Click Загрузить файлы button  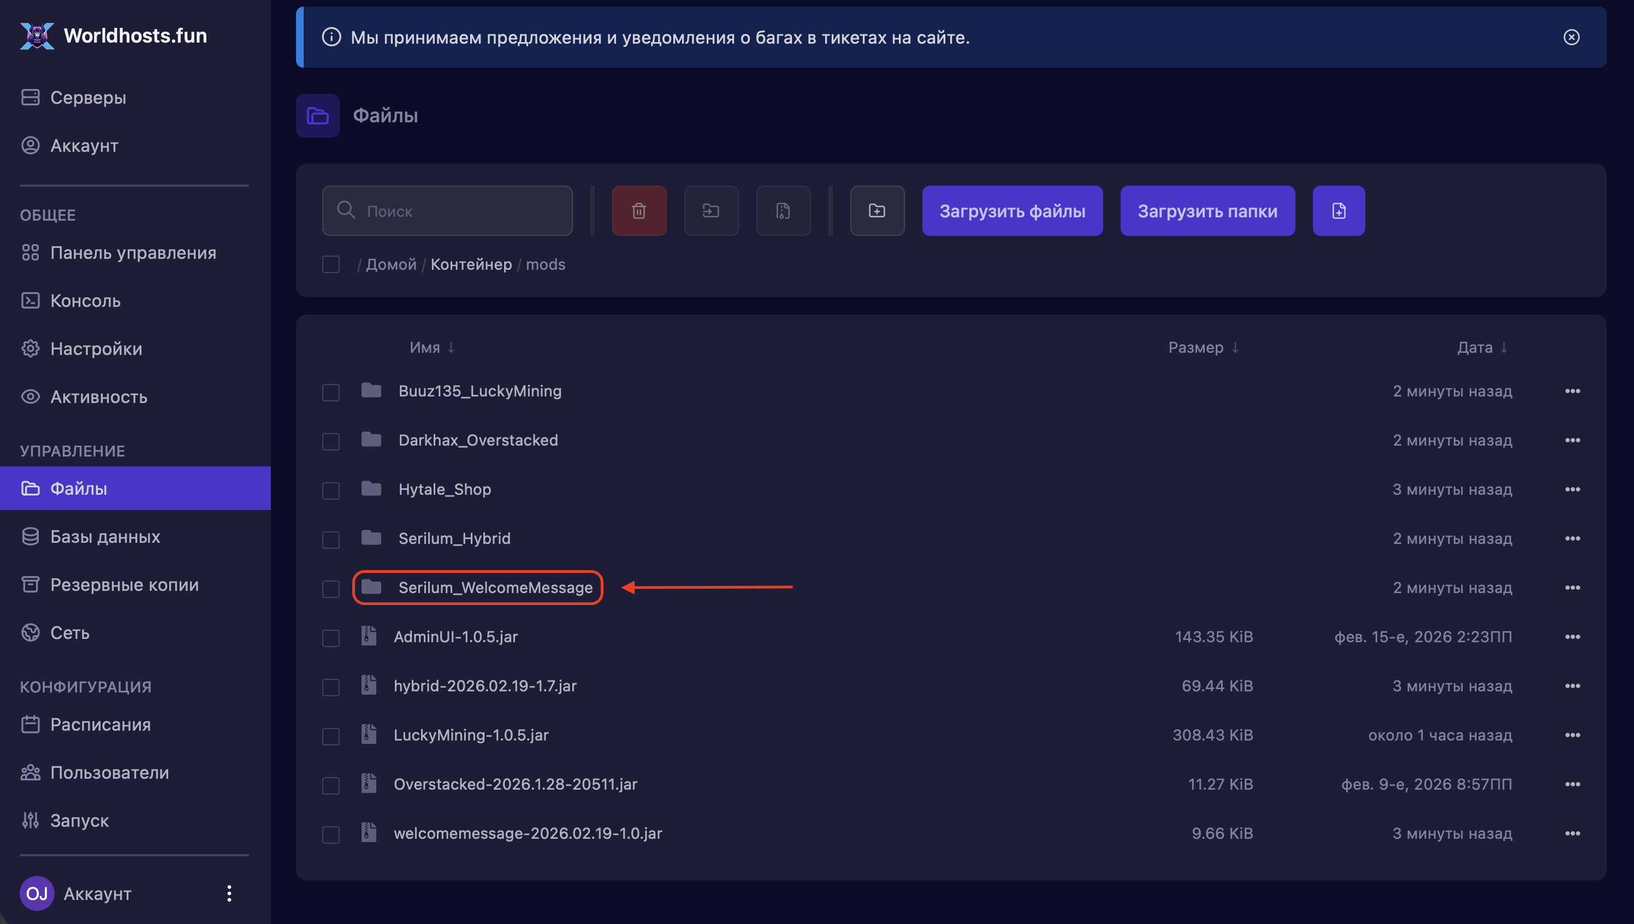(x=1011, y=211)
